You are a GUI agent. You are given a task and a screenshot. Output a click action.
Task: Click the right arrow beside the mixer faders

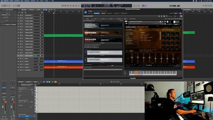coord(178,59)
